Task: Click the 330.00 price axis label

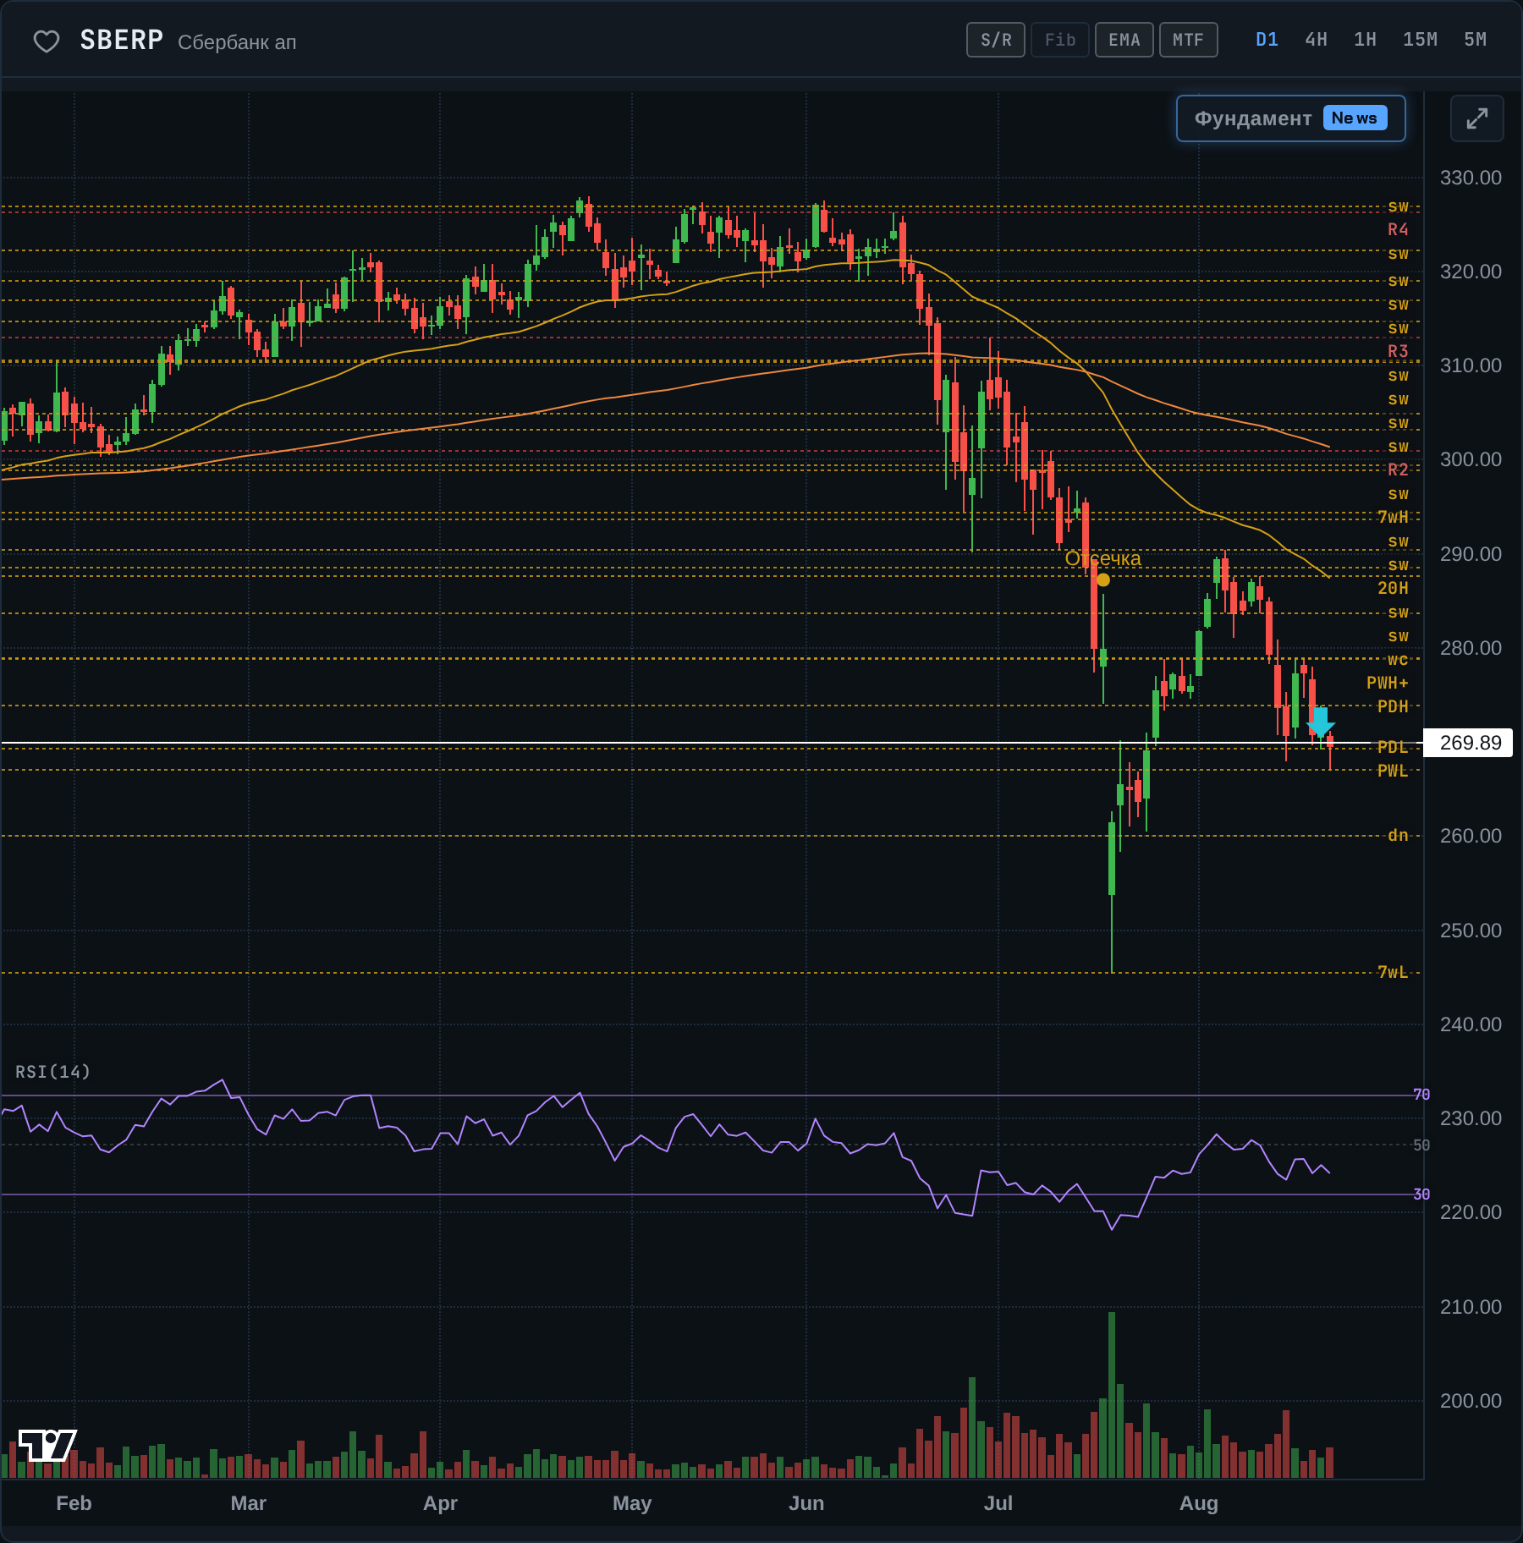Action: click(1471, 178)
